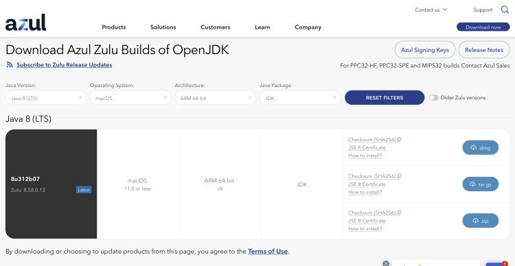Click the RSS feed icon
This screenshot has width=515, height=266.
coord(10,64)
